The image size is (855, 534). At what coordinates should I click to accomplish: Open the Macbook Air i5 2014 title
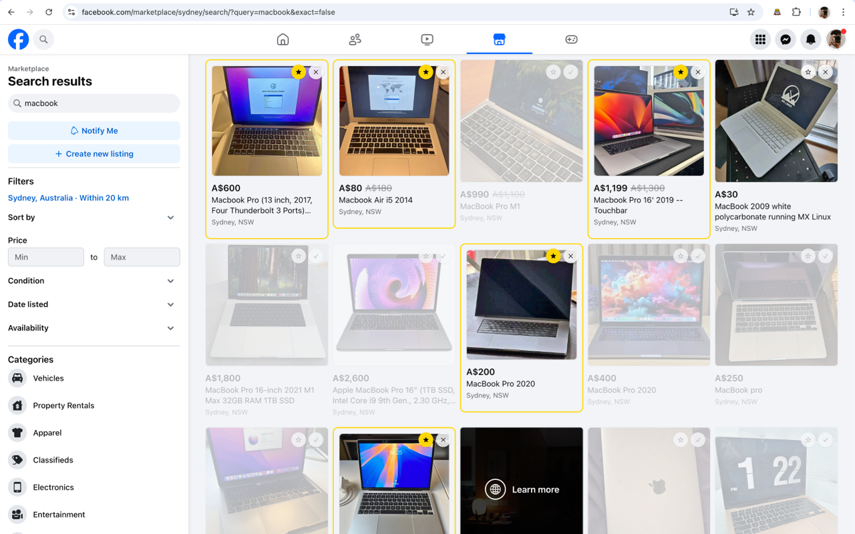[375, 200]
